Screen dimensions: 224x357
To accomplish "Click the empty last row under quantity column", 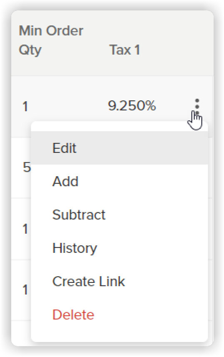I will click(21, 333).
